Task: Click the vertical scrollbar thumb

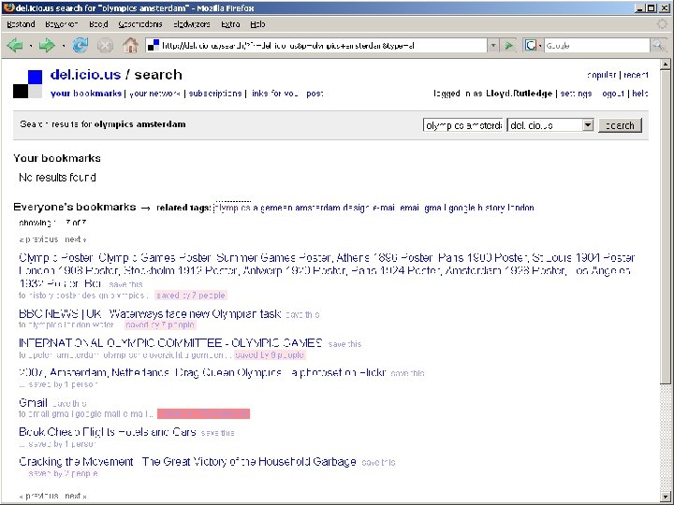Action: click(665, 226)
